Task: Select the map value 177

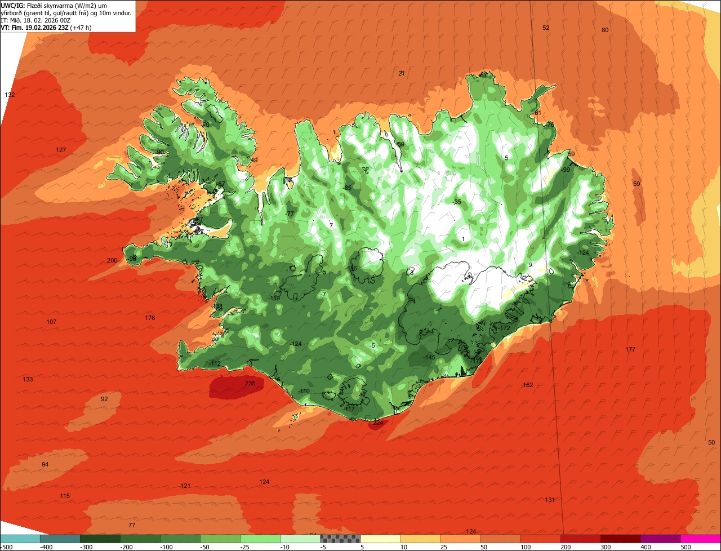Action: [x=630, y=349]
